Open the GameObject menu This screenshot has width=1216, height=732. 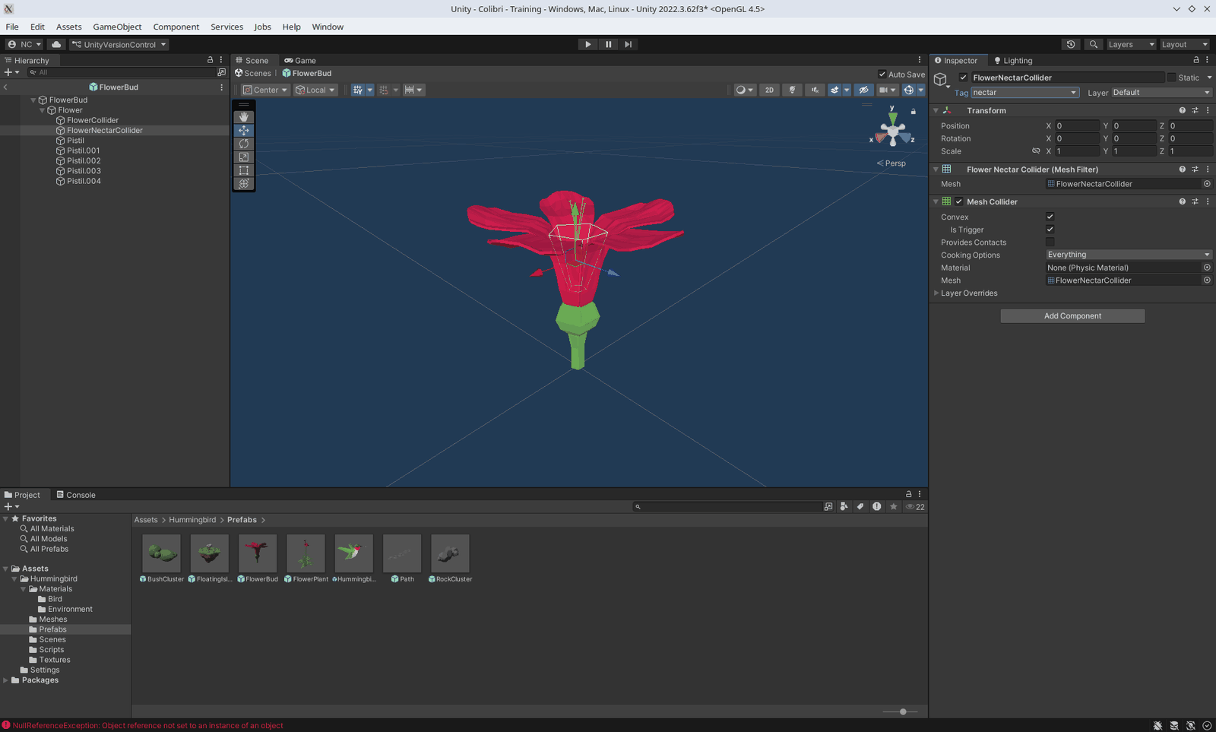[x=117, y=27]
